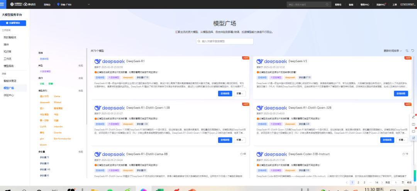Go to the next page arrow

(382, 183)
